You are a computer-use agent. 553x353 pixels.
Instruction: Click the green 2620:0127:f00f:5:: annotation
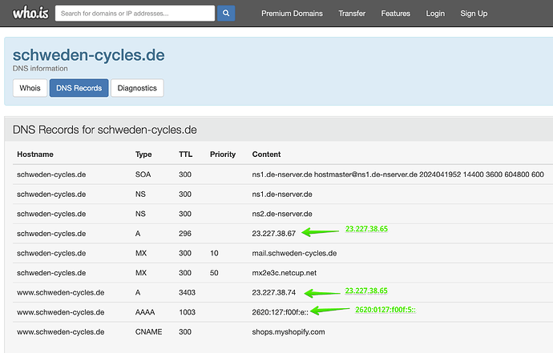click(385, 309)
